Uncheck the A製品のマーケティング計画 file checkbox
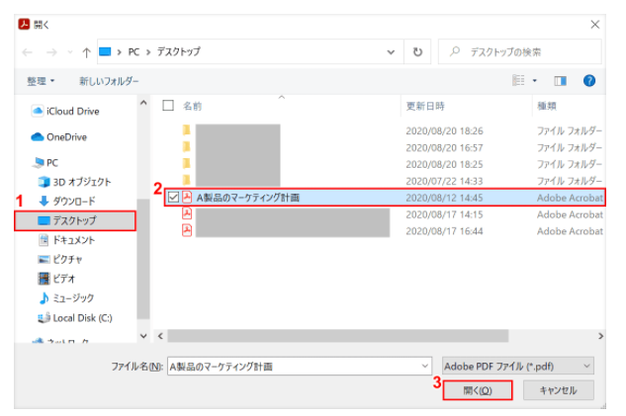626x416 pixels. 174,198
